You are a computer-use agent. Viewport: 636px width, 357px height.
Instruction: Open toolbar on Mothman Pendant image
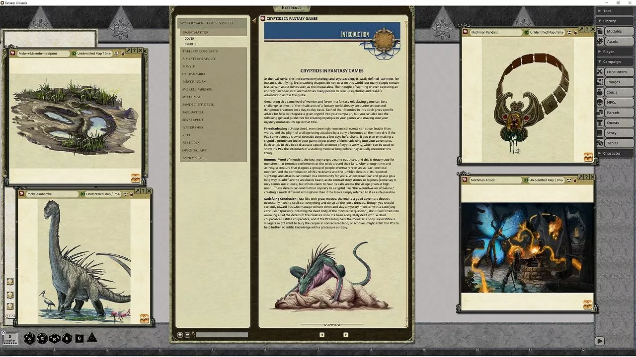pyautogui.click(x=588, y=157)
